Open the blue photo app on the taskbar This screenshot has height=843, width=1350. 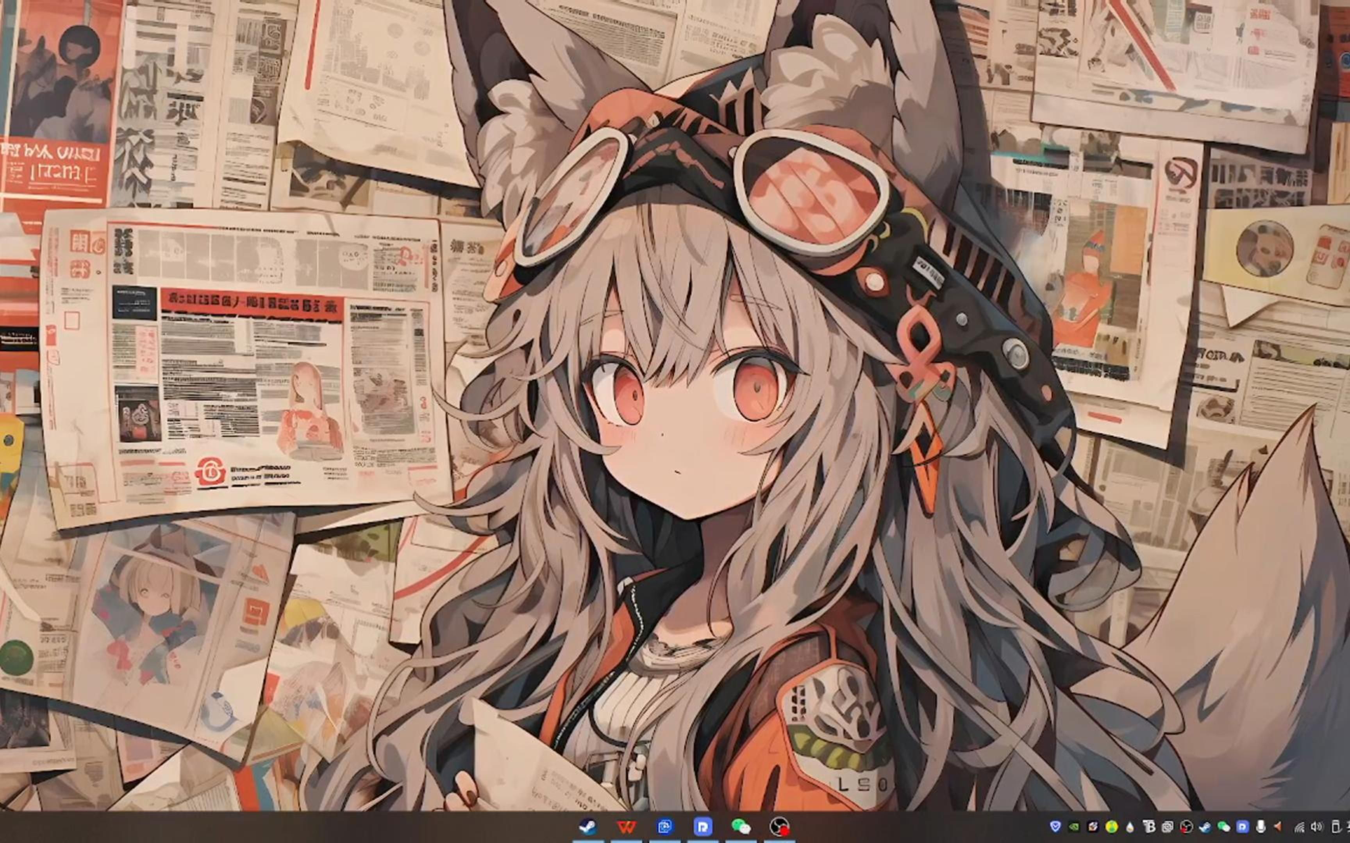[x=664, y=827]
